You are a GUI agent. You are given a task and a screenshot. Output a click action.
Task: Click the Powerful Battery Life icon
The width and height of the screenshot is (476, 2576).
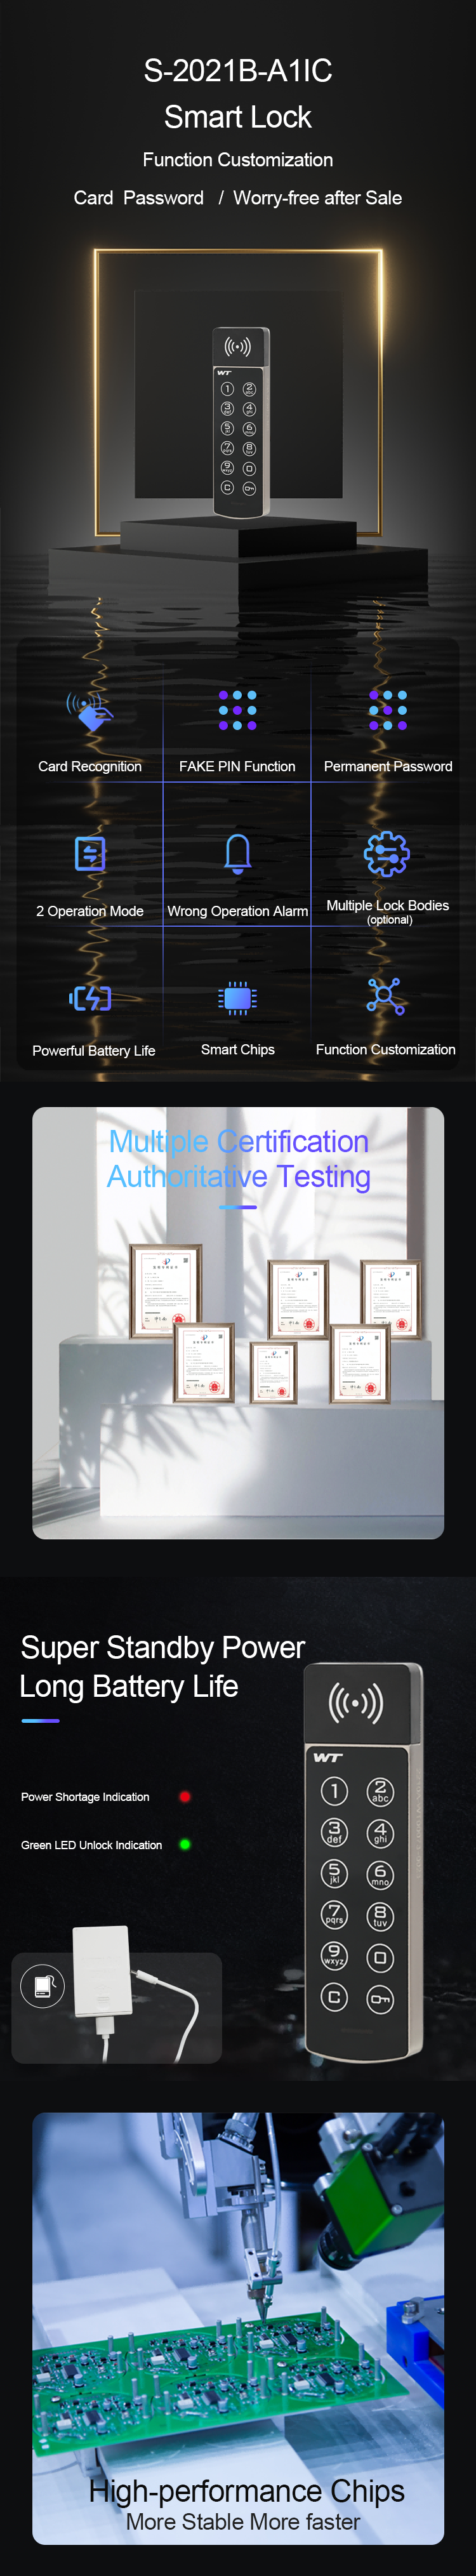(91, 997)
